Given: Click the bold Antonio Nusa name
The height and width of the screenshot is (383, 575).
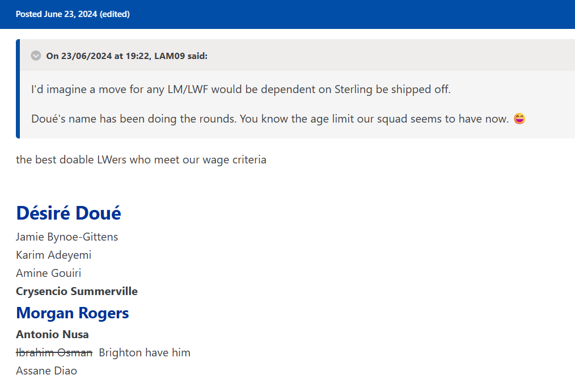Looking at the screenshot, I should [52, 334].
